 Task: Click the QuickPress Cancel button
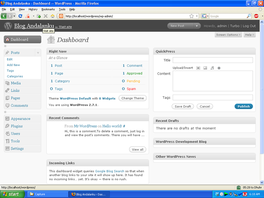pos(205,106)
